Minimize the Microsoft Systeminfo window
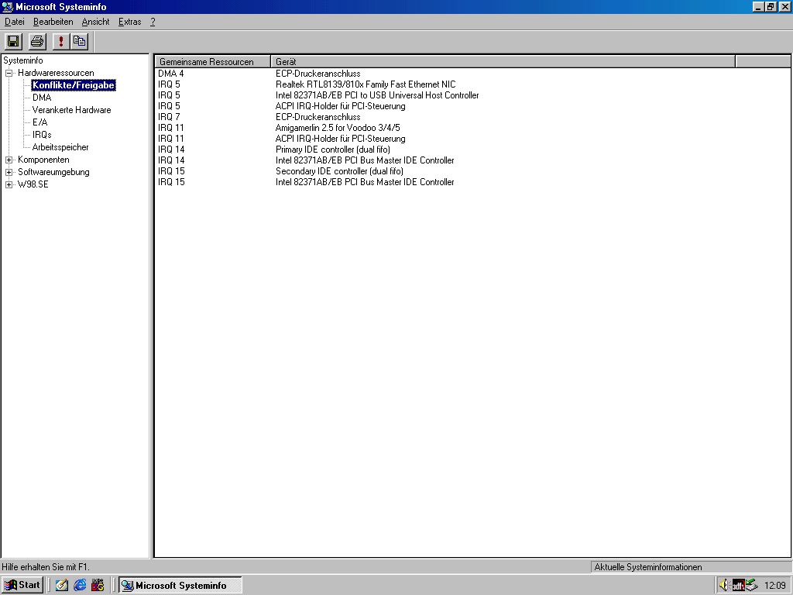This screenshot has height=595, width=793. coord(757,6)
